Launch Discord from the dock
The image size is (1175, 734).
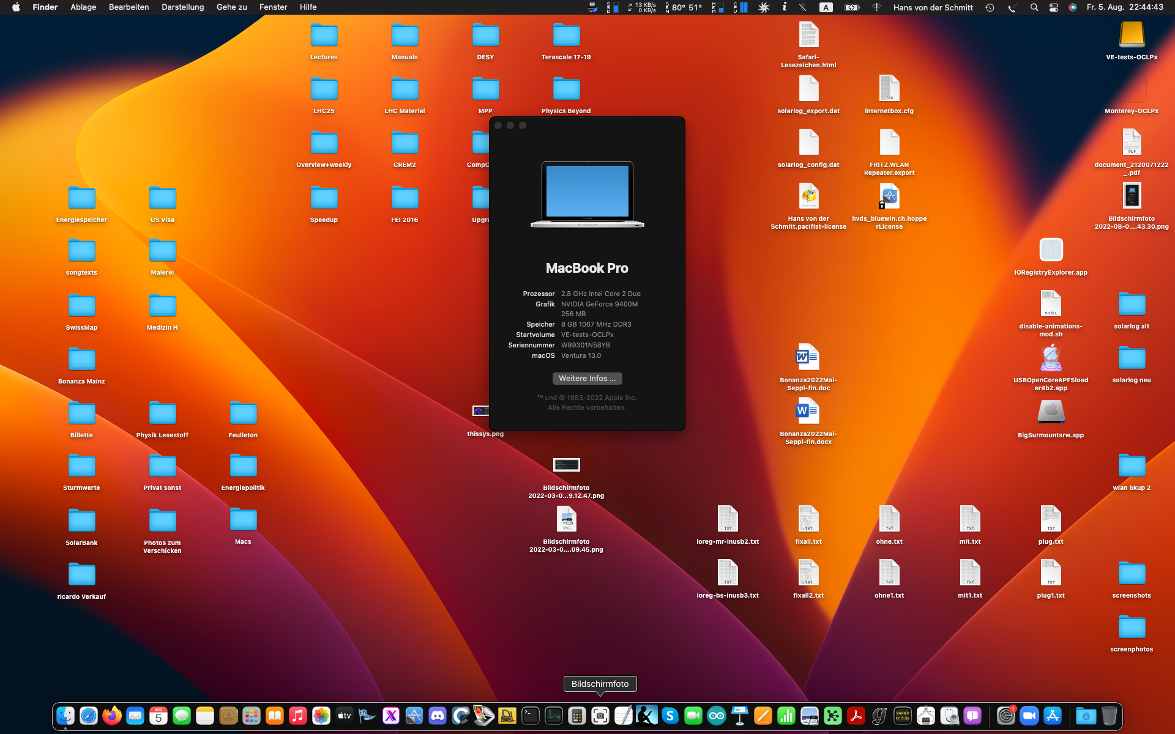point(438,716)
